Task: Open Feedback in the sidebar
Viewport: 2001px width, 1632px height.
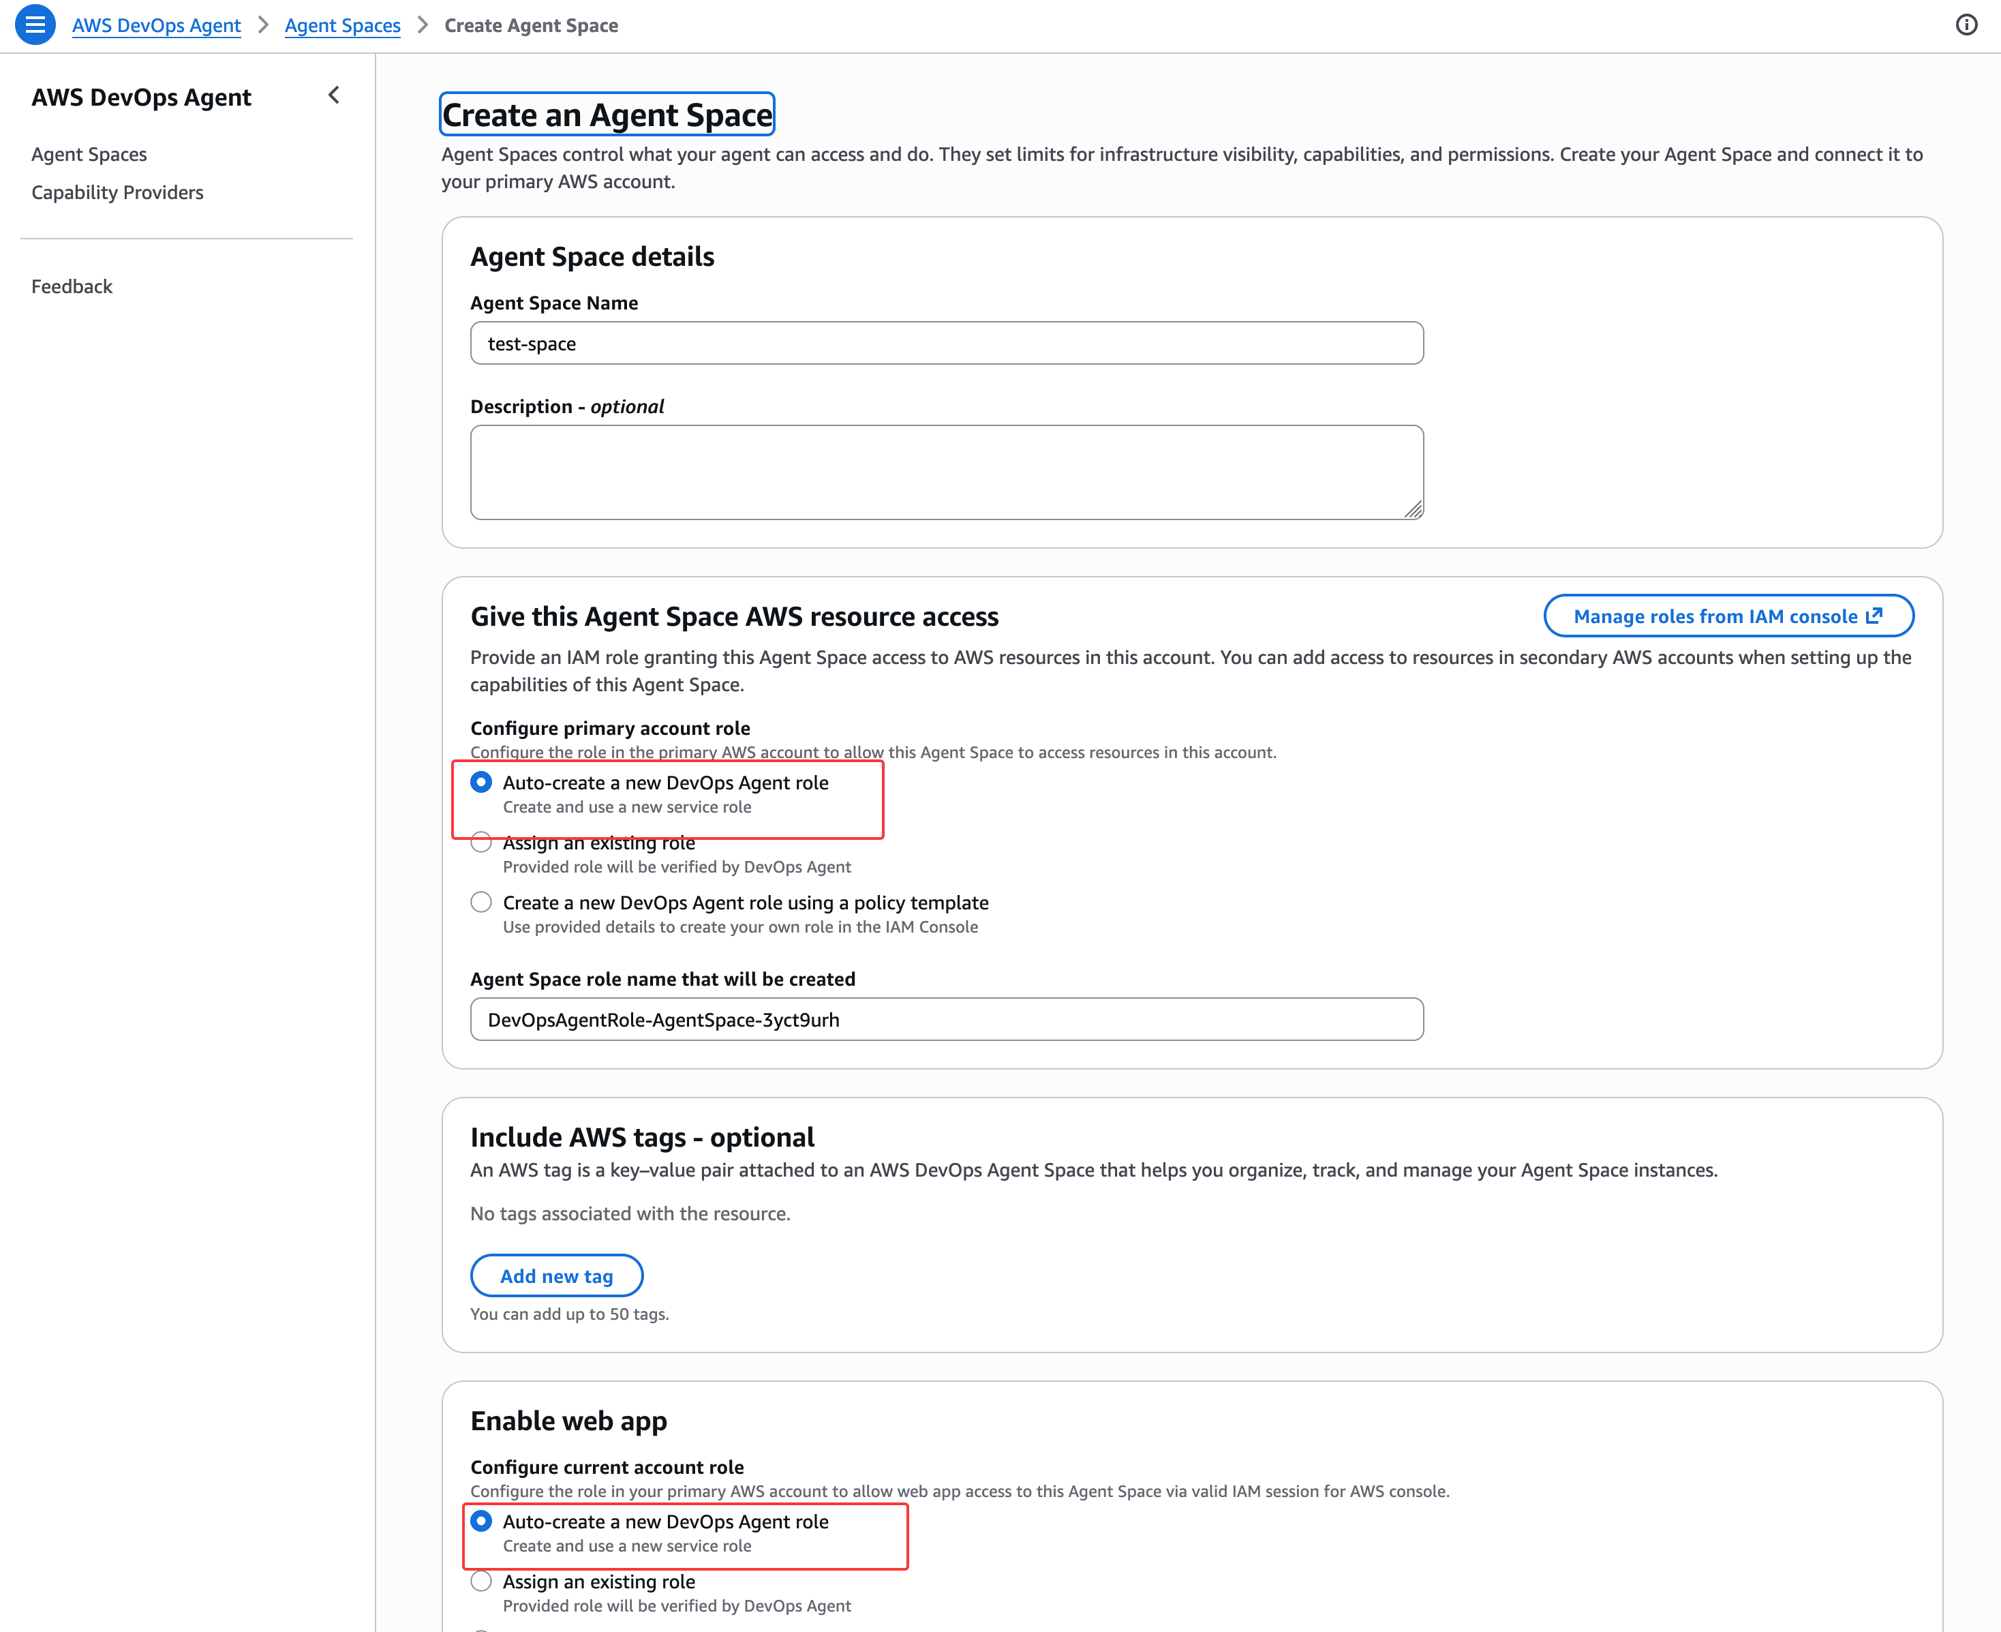Action: tap(72, 287)
